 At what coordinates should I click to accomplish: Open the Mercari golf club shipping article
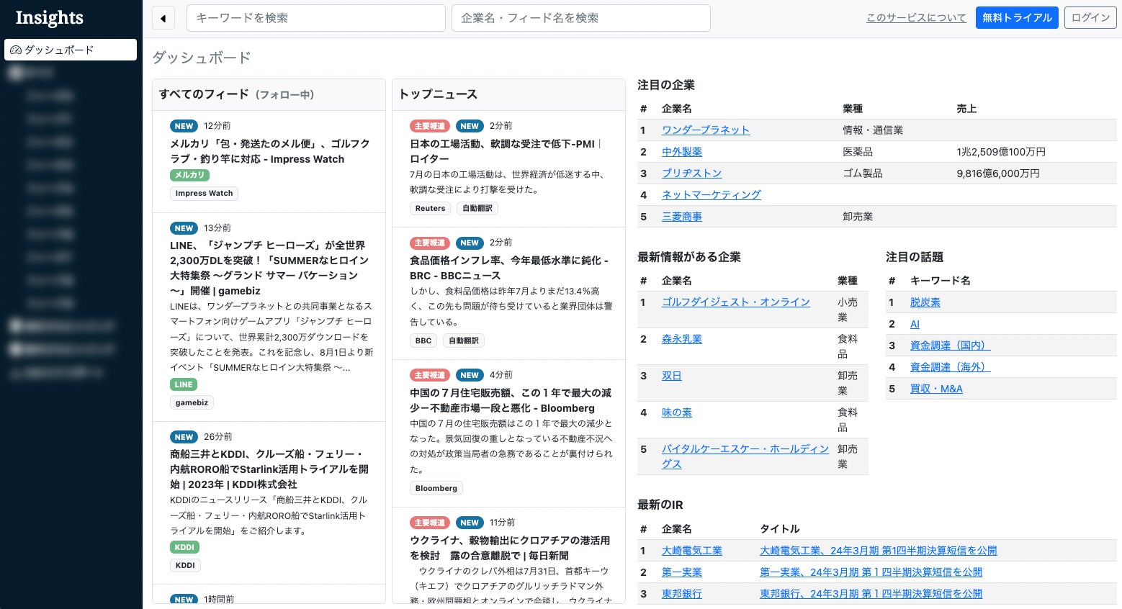click(269, 151)
